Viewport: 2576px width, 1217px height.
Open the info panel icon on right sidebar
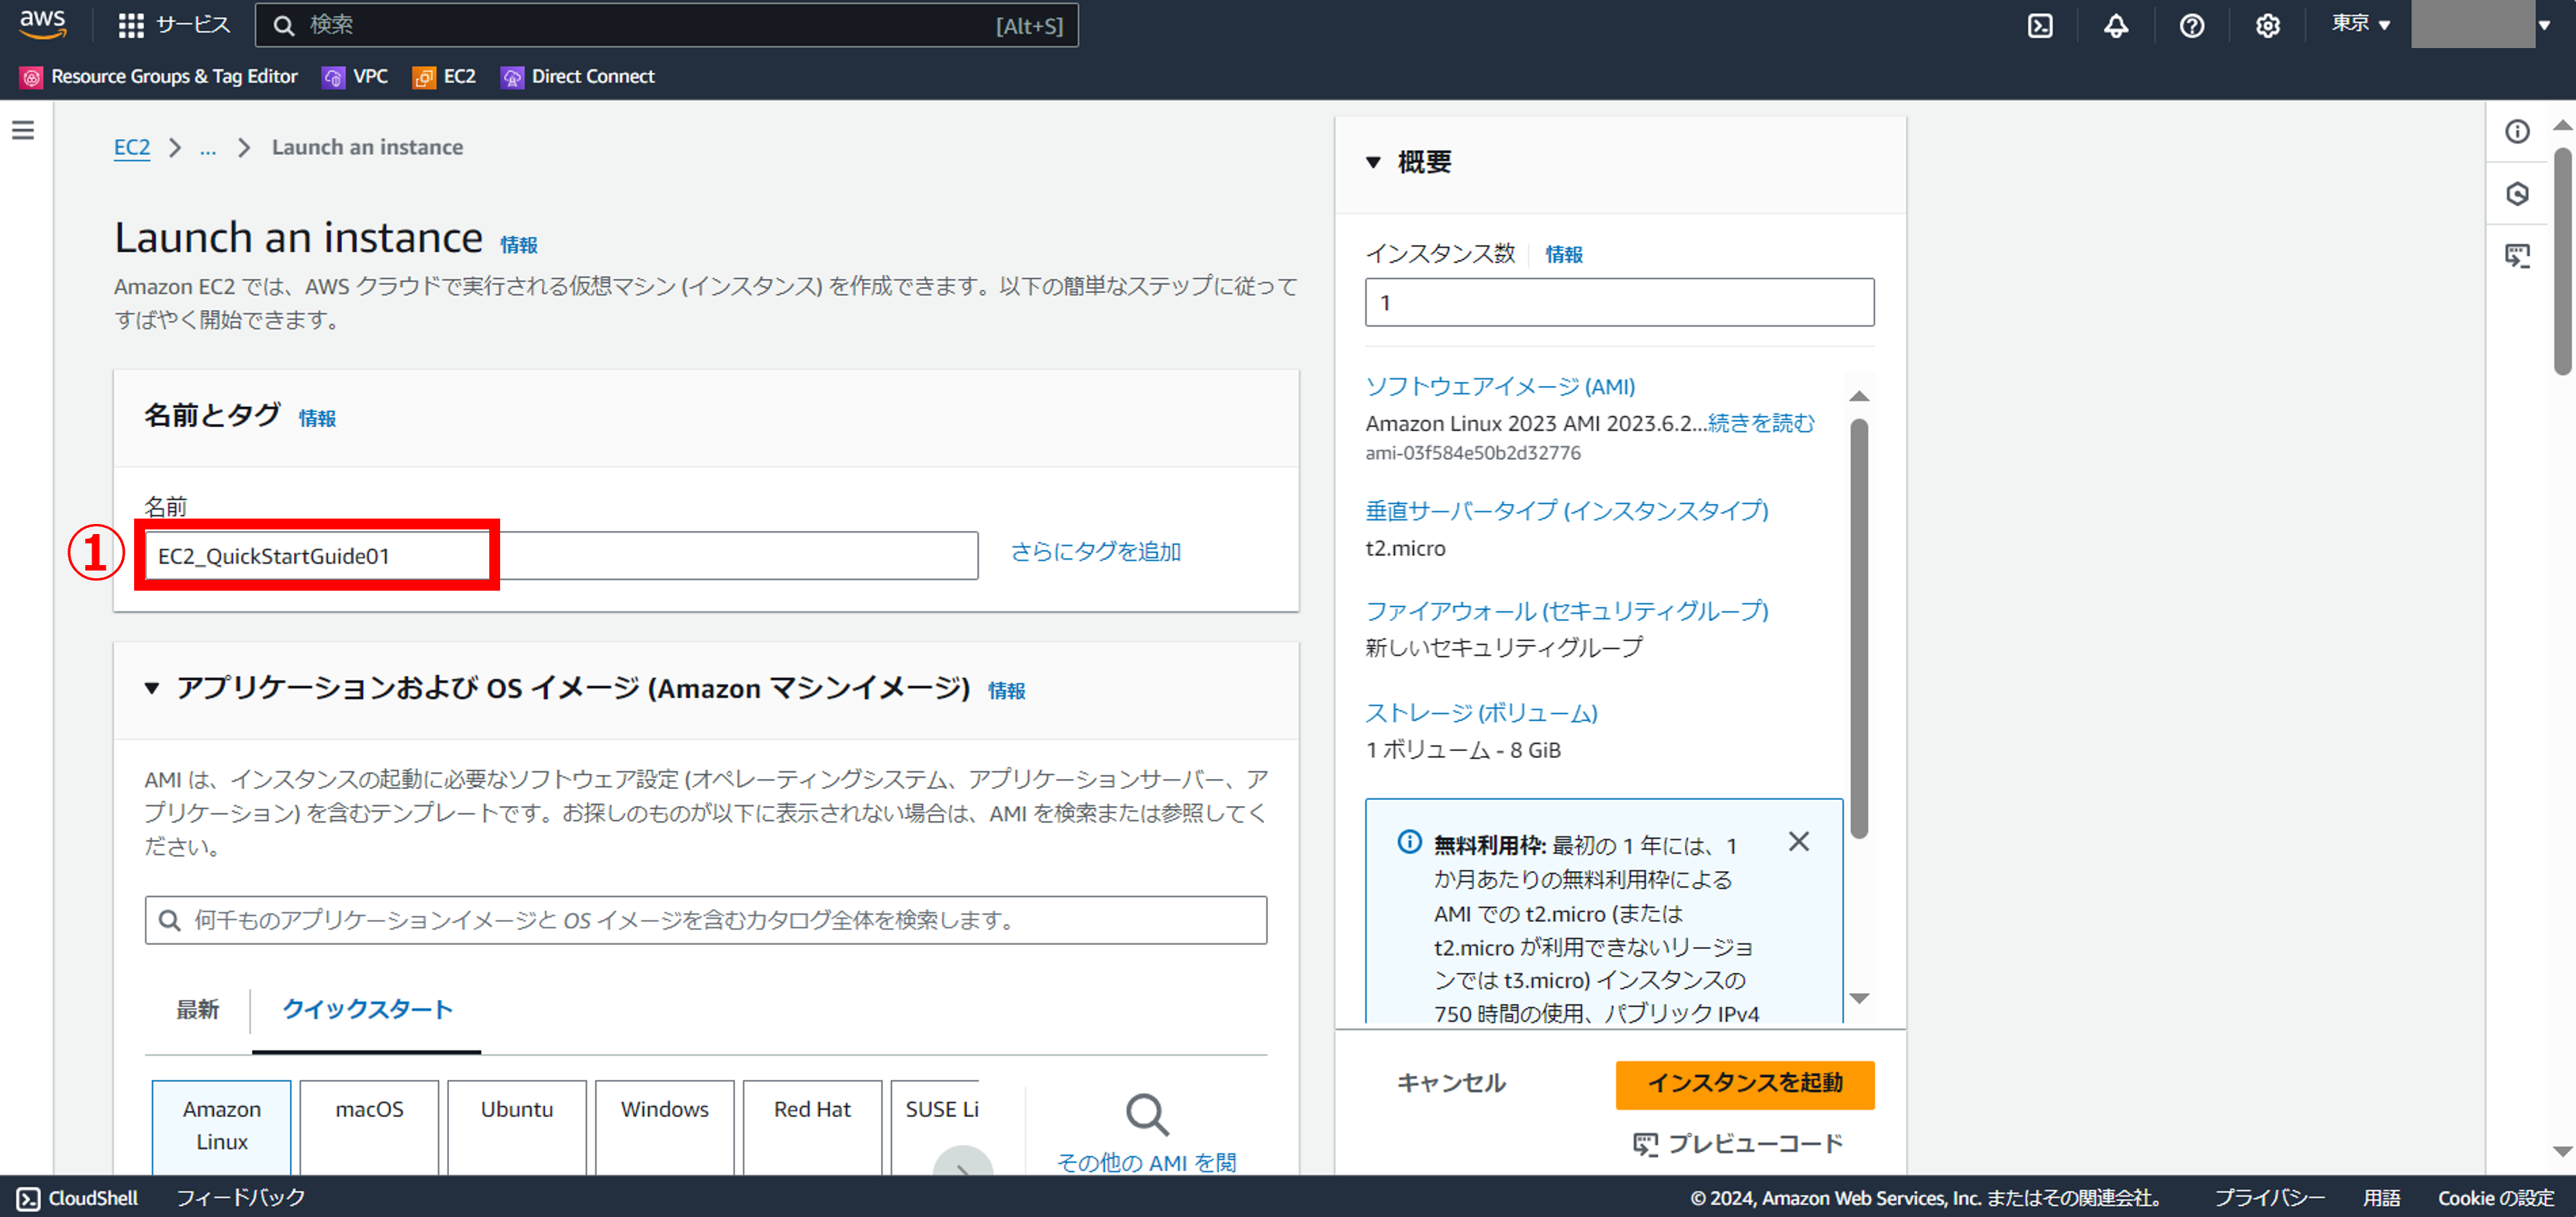[2517, 131]
